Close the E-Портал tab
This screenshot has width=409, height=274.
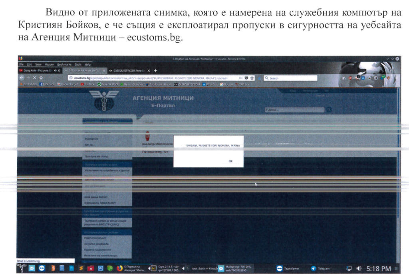(x=104, y=70)
